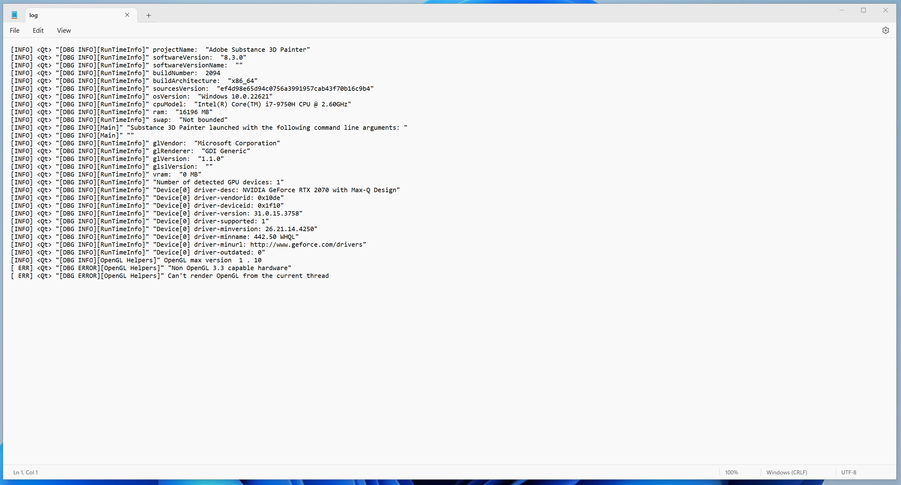Screen dimensions: 901x485
Task: Minimize the Notepad window
Action: click(842, 10)
